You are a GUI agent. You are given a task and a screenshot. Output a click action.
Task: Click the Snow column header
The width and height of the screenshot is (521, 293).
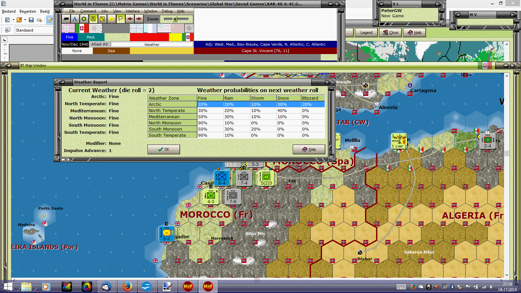coord(289,98)
